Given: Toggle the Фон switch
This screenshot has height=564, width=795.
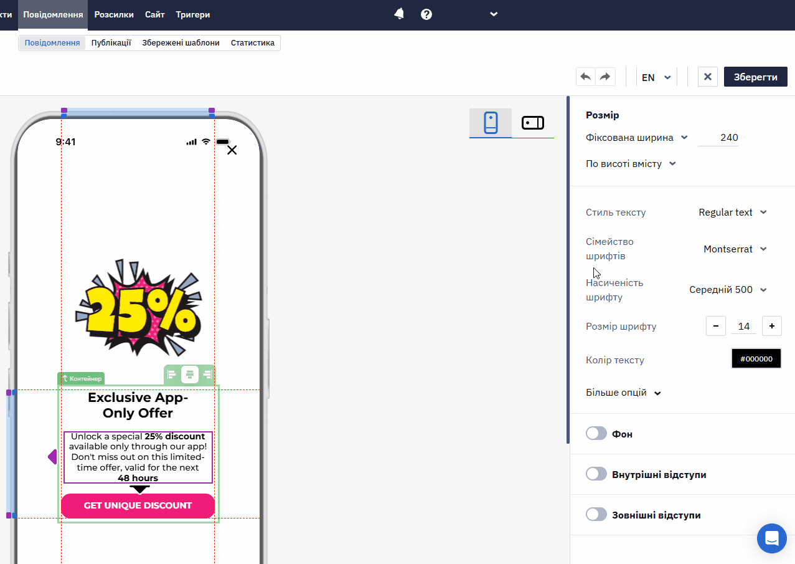Looking at the screenshot, I should [596, 433].
